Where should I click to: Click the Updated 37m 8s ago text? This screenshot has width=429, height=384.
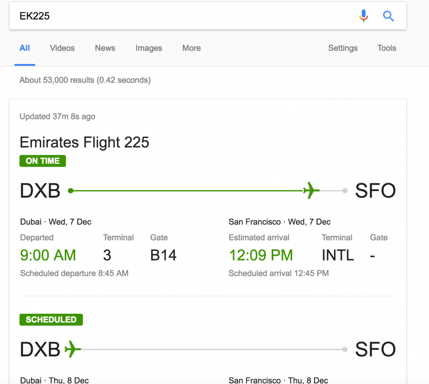(57, 117)
